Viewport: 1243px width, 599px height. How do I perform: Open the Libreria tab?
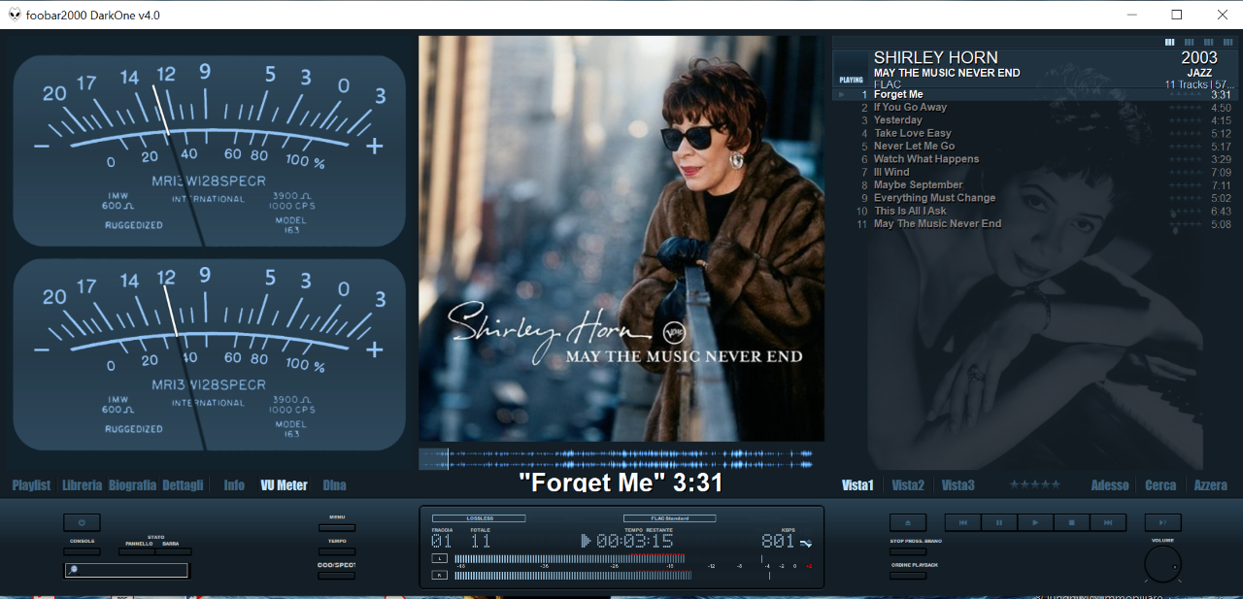coord(82,485)
